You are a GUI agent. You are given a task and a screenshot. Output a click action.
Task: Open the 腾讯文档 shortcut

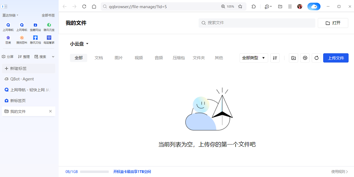click(35, 40)
